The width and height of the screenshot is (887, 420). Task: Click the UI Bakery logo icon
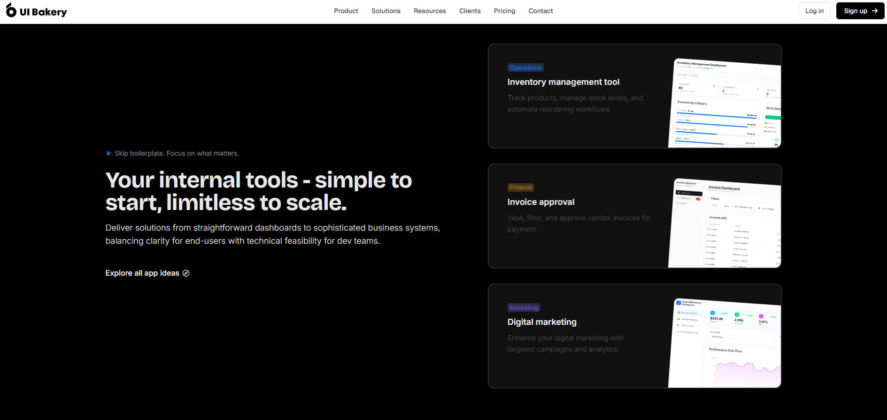tap(11, 10)
